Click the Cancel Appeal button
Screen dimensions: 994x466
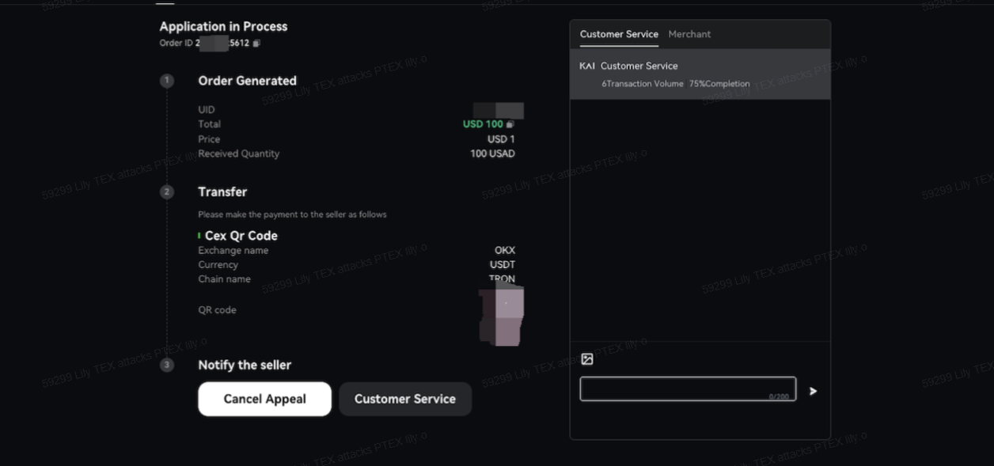click(x=264, y=399)
